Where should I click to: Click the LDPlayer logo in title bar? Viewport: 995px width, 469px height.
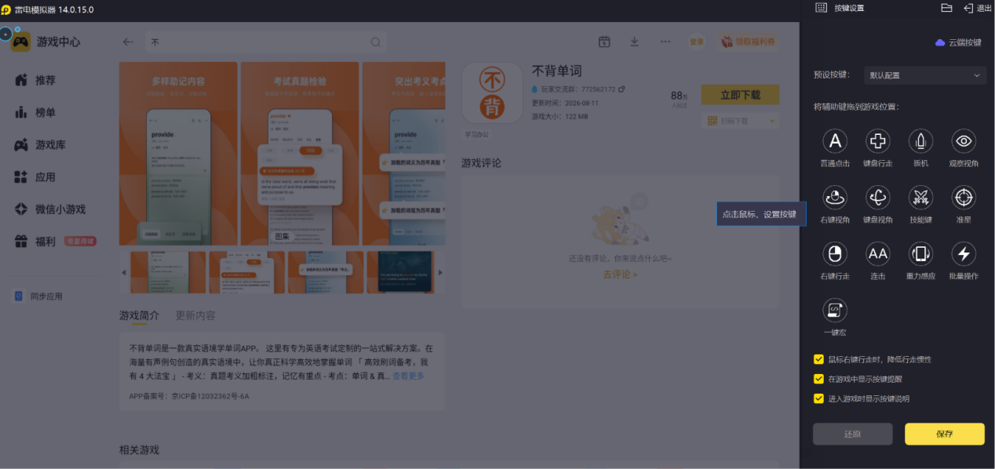(x=6, y=9)
